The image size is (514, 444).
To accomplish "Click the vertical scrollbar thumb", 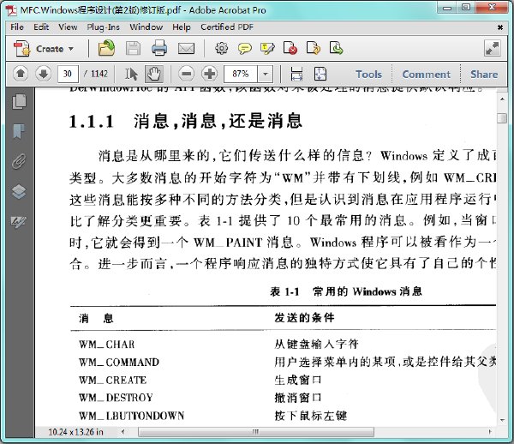I will click(502, 118).
